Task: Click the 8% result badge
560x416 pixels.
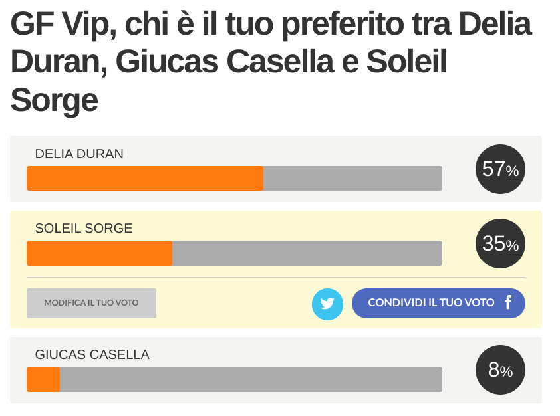Action: coord(500,370)
